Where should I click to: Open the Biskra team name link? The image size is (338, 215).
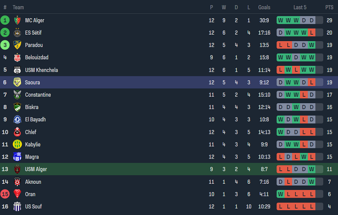pyautogui.click(x=32, y=107)
